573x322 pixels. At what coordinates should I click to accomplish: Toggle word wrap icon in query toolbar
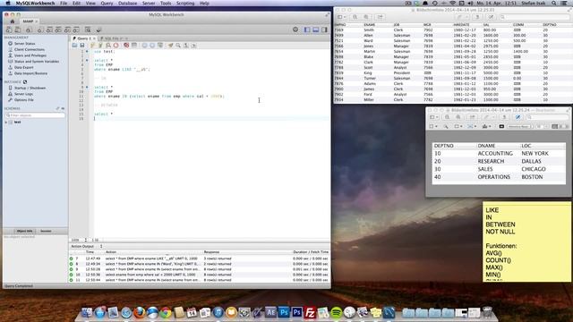coord(194,46)
